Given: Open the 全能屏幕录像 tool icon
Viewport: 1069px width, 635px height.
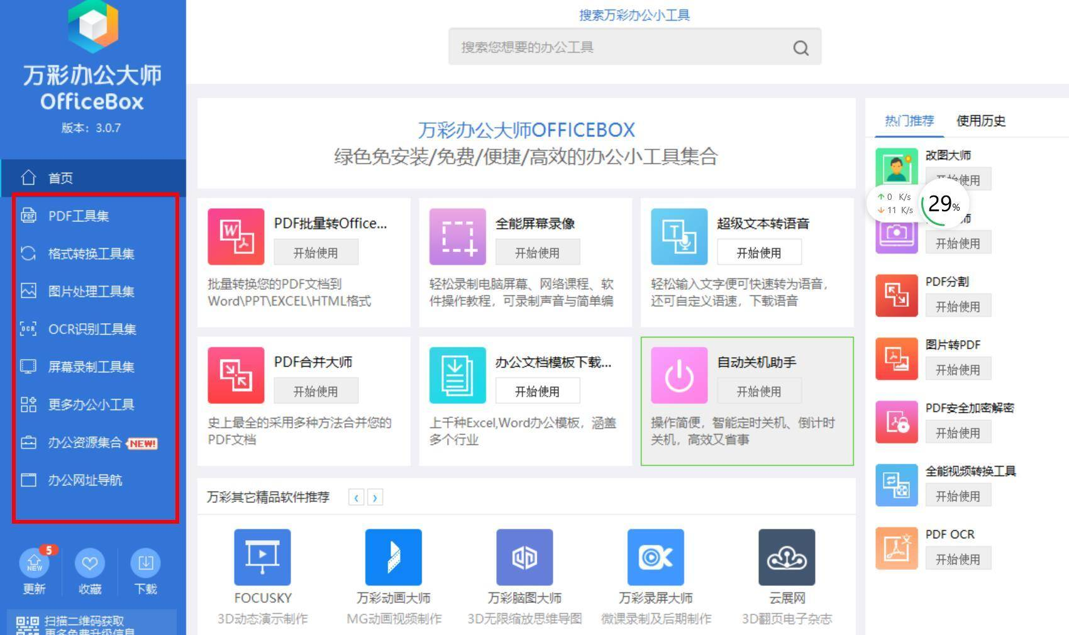Looking at the screenshot, I should click(x=457, y=237).
